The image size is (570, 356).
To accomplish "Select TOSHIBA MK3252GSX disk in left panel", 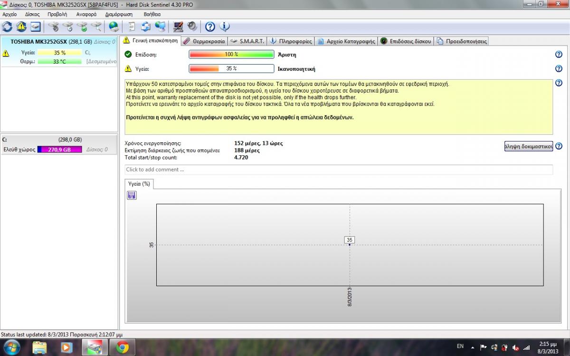I will pyautogui.click(x=59, y=52).
